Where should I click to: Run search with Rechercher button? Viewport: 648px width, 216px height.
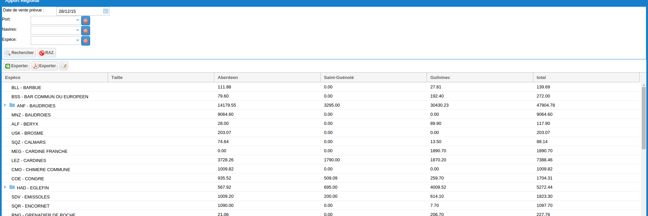click(20, 53)
